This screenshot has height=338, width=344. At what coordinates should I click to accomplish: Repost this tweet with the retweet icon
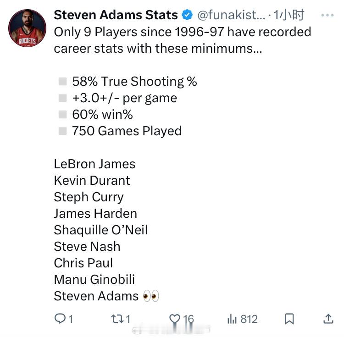(x=117, y=319)
